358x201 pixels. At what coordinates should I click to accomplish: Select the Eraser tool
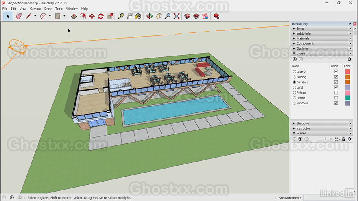pyautogui.click(x=19, y=16)
